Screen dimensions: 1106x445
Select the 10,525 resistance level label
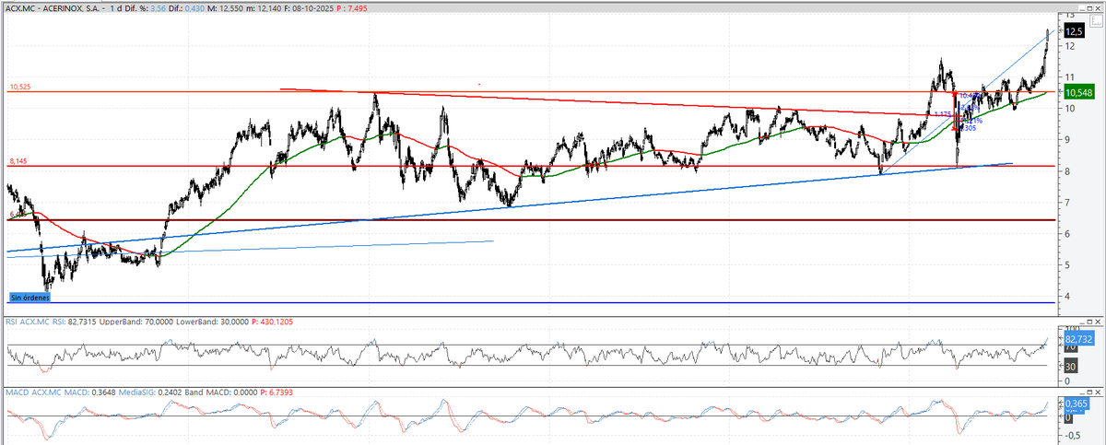pyautogui.click(x=20, y=88)
